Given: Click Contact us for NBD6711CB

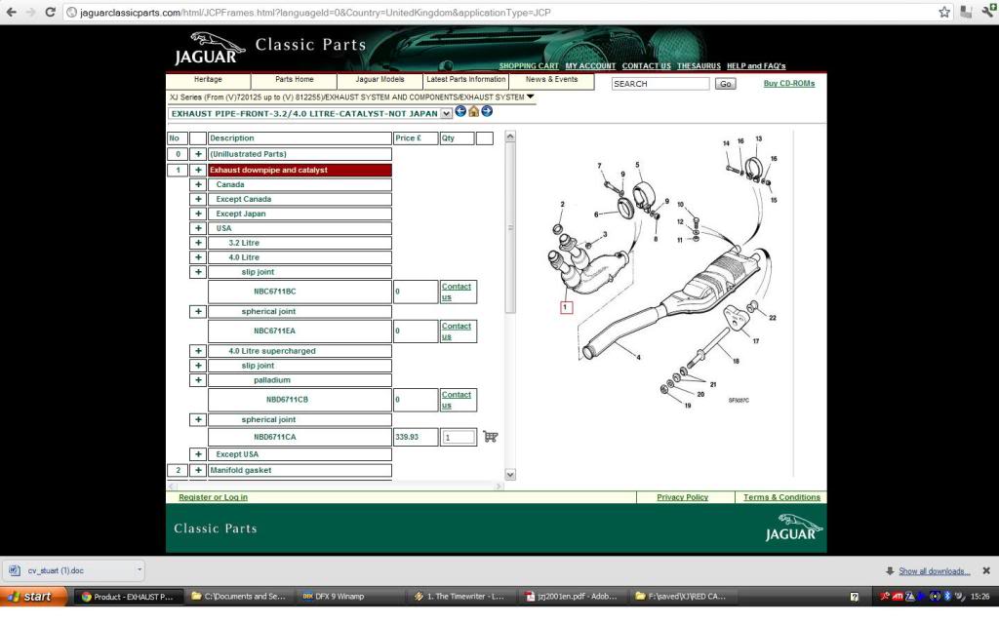Looking at the screenshot, I should (x=457, y=400).
